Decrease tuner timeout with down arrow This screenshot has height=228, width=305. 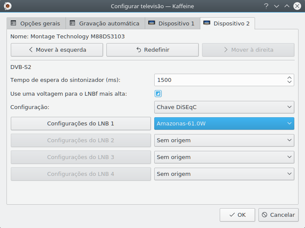coord(289,82)
